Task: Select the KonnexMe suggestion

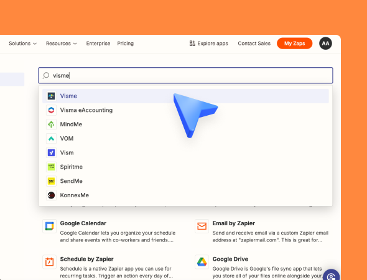Action: click(185, 195)
